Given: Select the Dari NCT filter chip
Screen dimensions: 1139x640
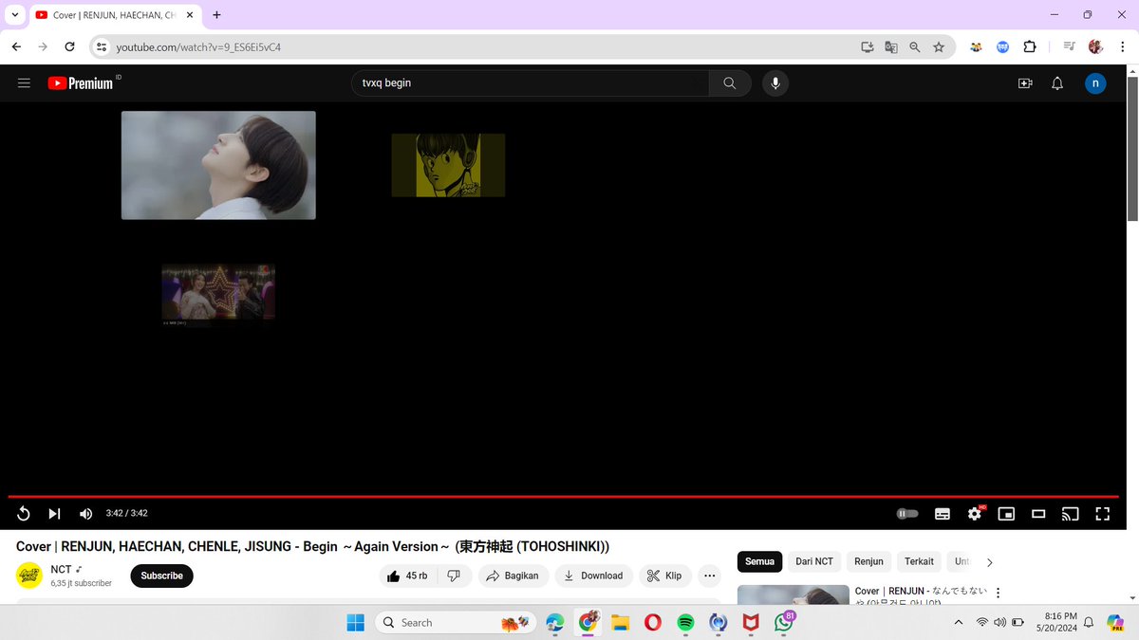Looking at the screenshot, I should point(814,561).
